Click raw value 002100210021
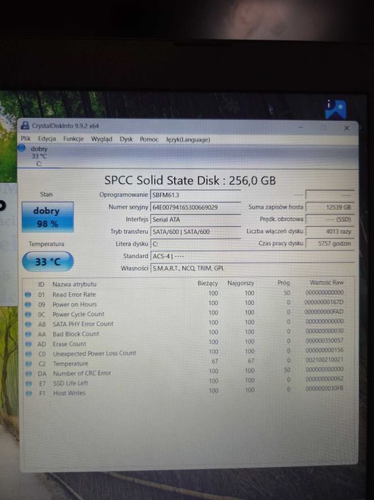The height and width of the screenshot is (500, 374). (x=324, y=359)
